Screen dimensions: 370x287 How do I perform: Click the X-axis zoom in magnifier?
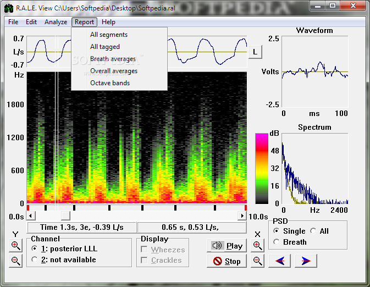[257, 245]
